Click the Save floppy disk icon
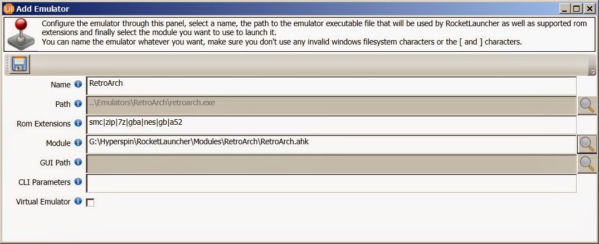This screenshot has width=599, height=244. pos(20,65)
